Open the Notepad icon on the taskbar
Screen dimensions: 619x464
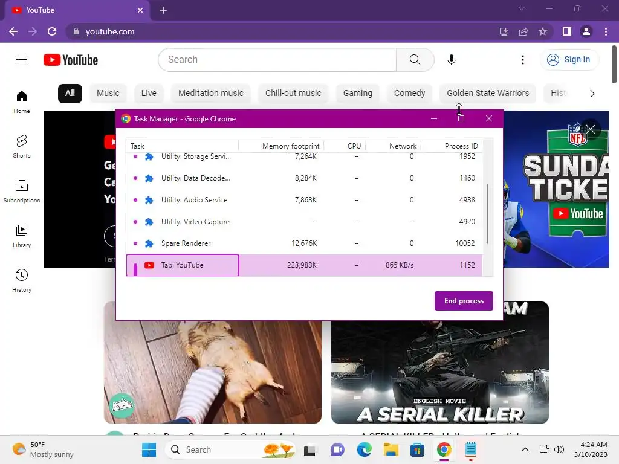[x=470, y=449]
